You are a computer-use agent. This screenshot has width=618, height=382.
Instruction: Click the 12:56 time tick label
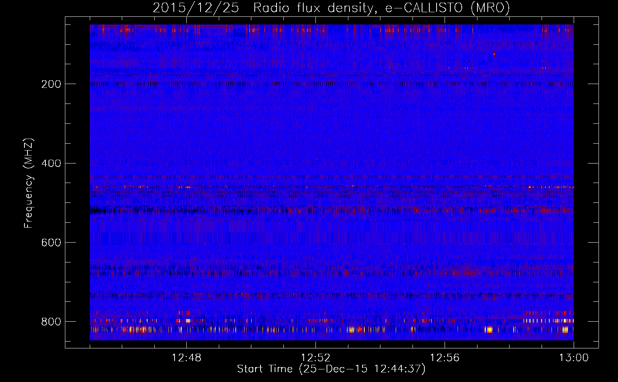click(445, 358)
